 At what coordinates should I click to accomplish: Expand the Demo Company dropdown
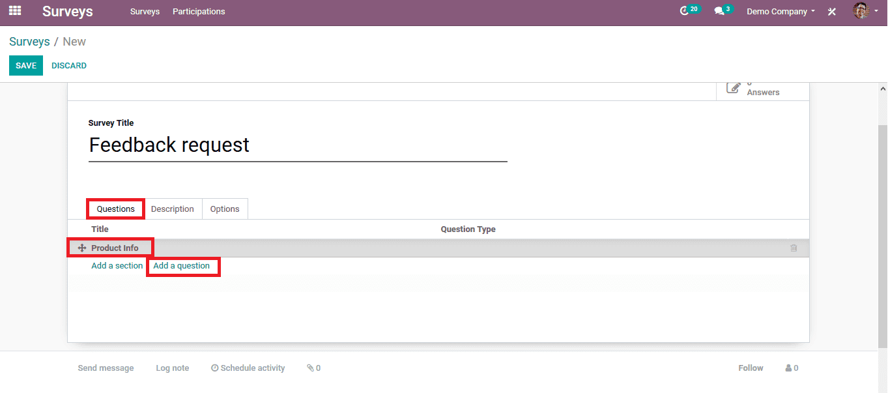tap(781, 12)
